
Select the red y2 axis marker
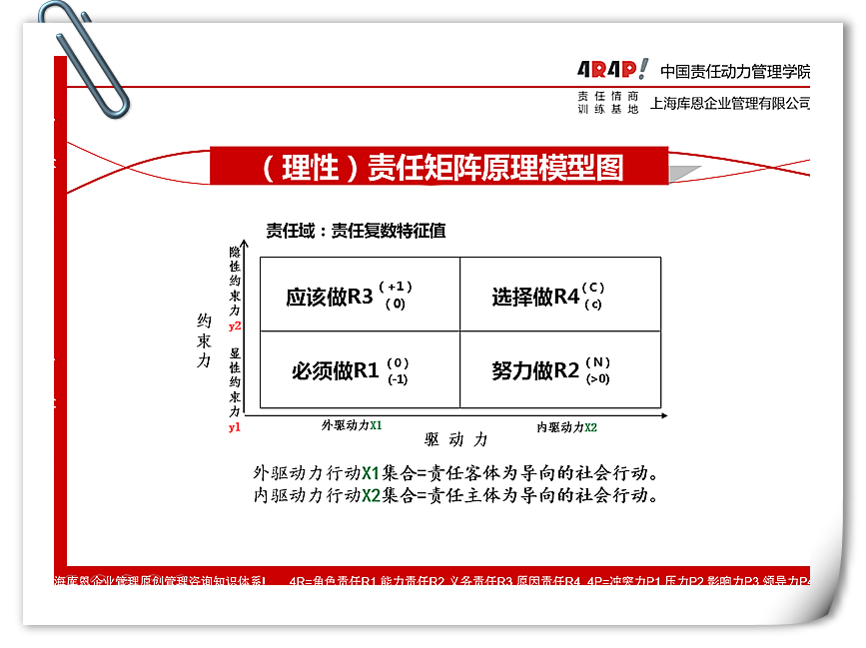235,325
